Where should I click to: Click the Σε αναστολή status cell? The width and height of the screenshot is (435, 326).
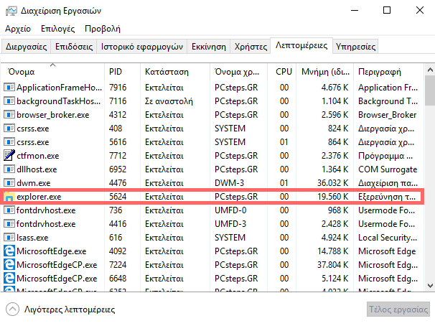click(x=169, y=101)
